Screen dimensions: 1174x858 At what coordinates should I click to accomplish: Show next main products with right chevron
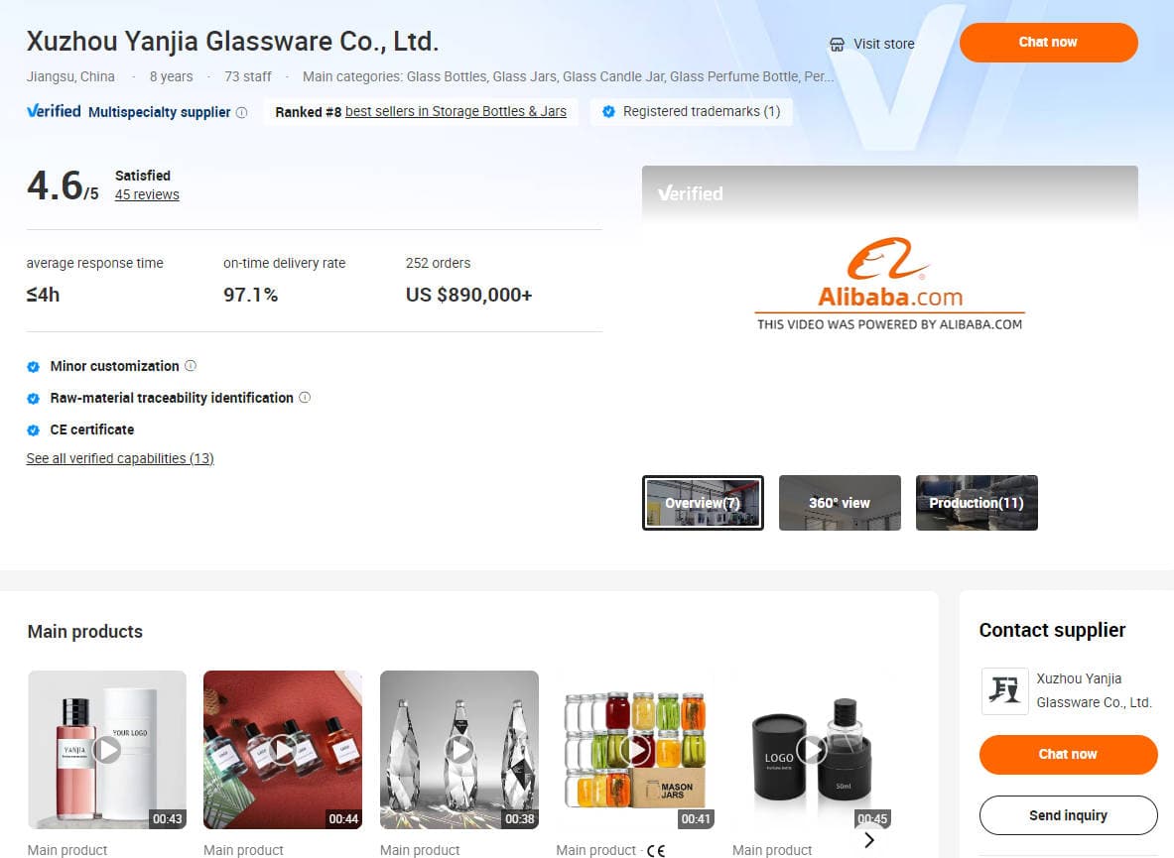(x=869, y=840)
